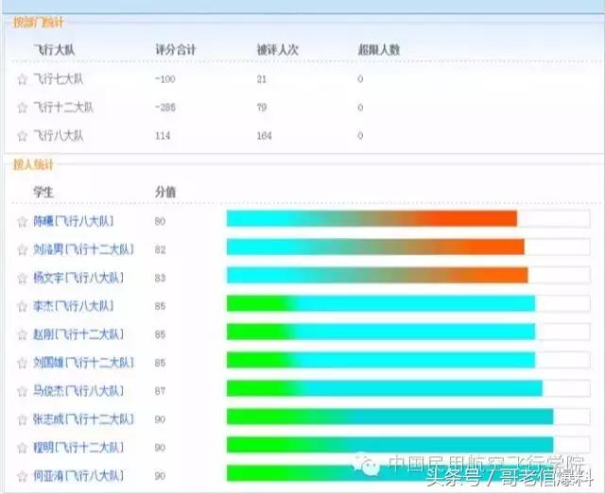Click the orange score bar for 80

click(x=372, y=218)
